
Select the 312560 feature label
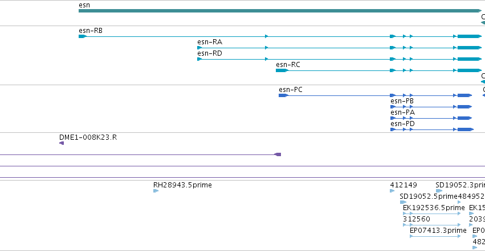pyautogui.click(x=417, y=219)
